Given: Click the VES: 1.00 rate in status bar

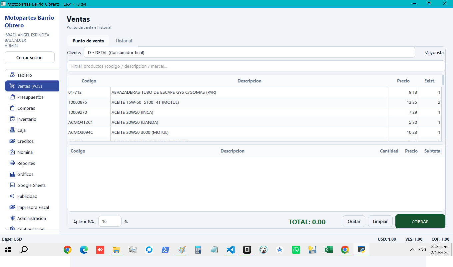Looking at the screenshot, I should click(x=414, y=239).
